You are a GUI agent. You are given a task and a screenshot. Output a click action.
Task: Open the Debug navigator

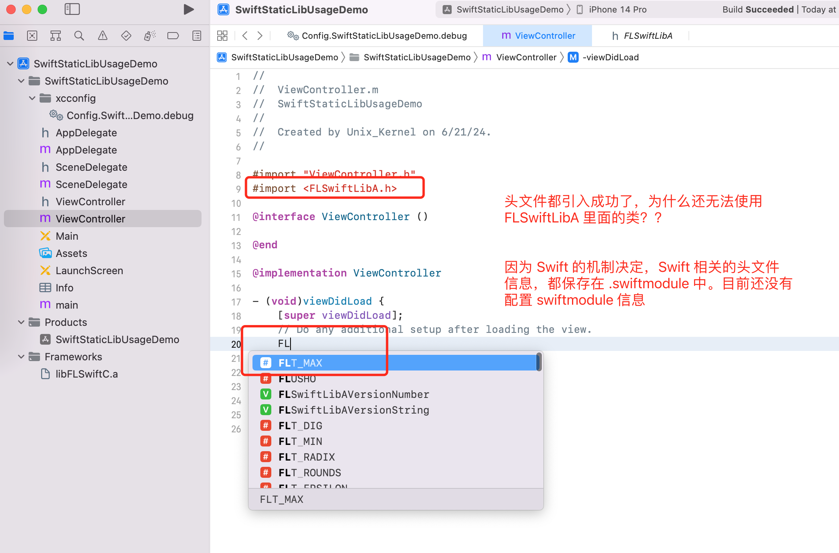click(x=150, y=36)
